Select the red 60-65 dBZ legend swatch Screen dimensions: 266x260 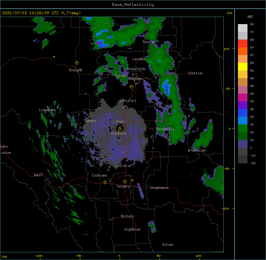click(243, 43)
